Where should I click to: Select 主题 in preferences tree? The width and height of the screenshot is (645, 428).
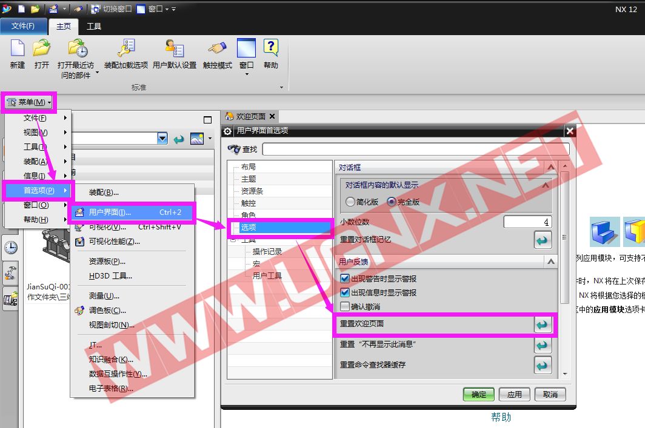249,179
